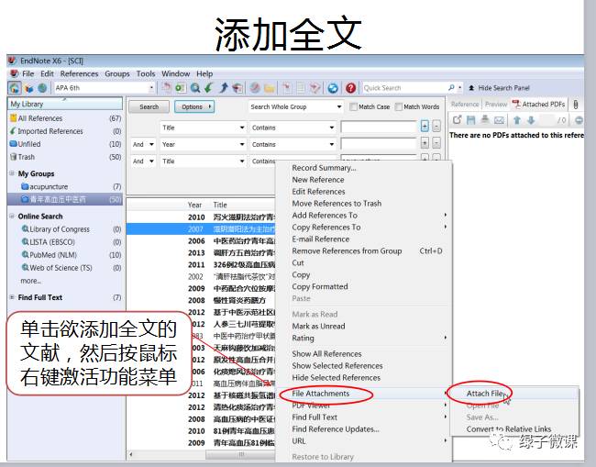Click the Find Full Text toolbar icon
Screen dimensions: 596x467
click(x=237, y=88)
